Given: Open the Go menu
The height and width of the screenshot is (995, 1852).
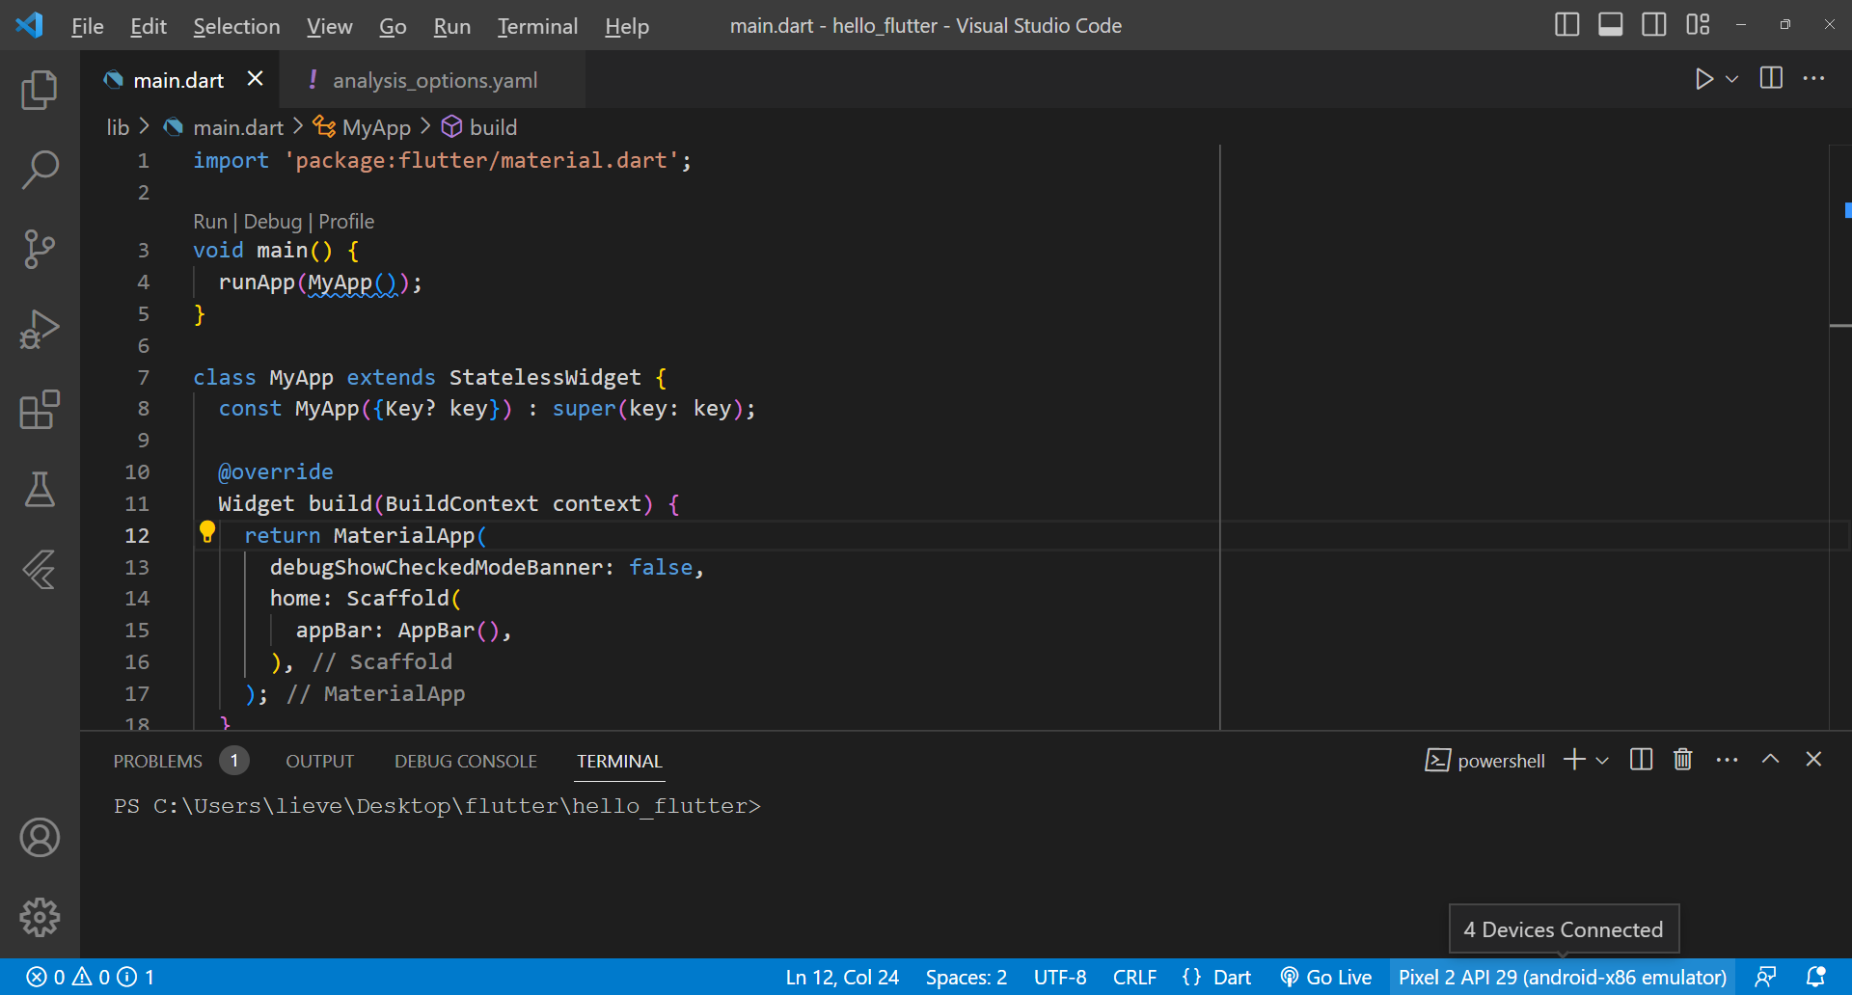Looking at the screenshot, I should click(393, 26).
